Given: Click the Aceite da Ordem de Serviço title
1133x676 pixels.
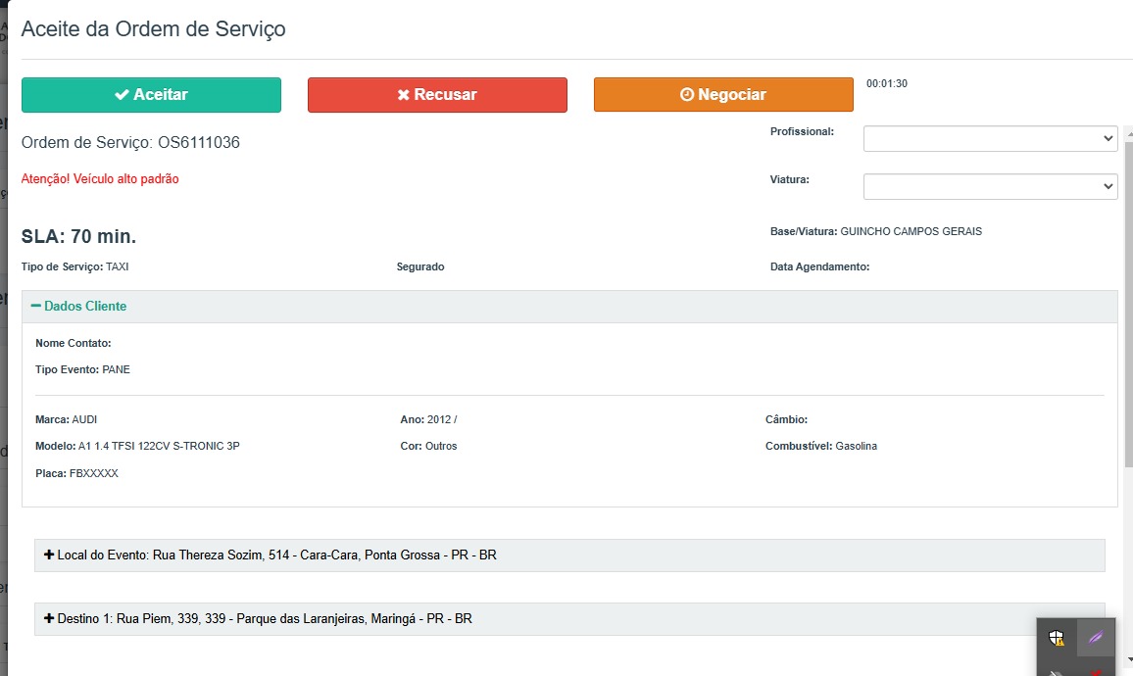Looking at the screenshot, I should coord(154,29).
